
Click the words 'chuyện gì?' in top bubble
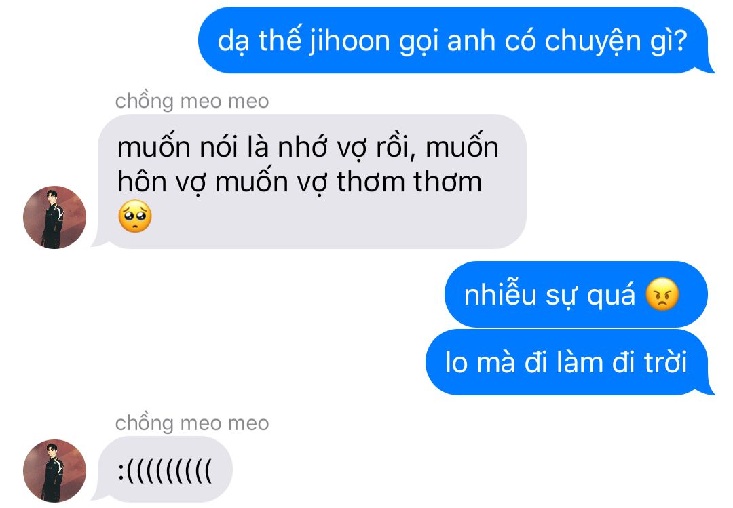point(616,41)
